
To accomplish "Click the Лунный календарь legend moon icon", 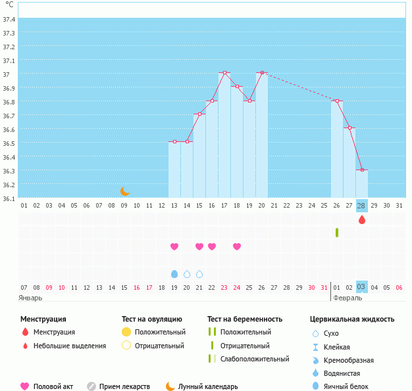I will click(x=170, y=386).
